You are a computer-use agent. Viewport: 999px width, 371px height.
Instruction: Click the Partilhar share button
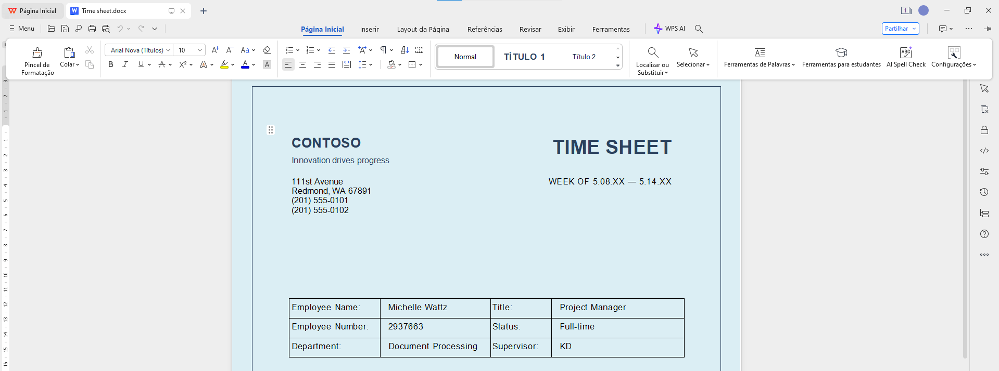point(900,29)
